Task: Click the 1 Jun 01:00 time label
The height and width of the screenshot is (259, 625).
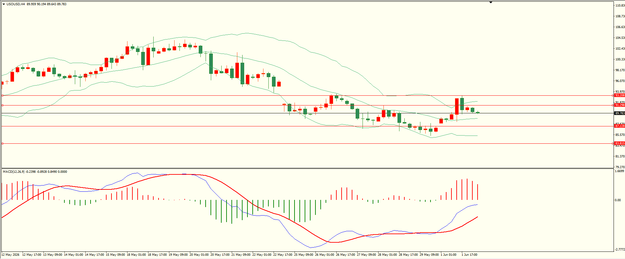Action: pos(448,255)
